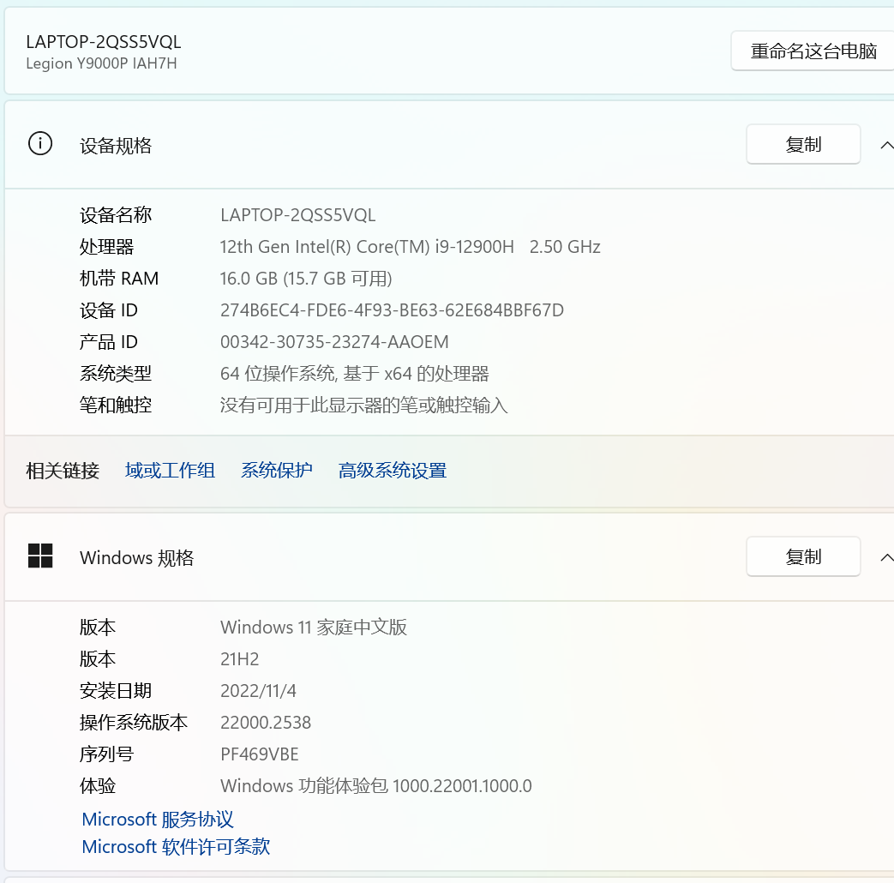Viewport: 894px width, 883px height.
Task: Click the 设备规格 section title
Action: (x=116, y=146)
